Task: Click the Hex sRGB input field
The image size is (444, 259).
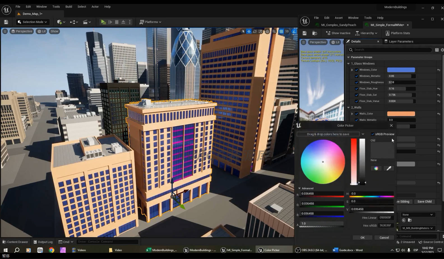Action: [385, 225]
